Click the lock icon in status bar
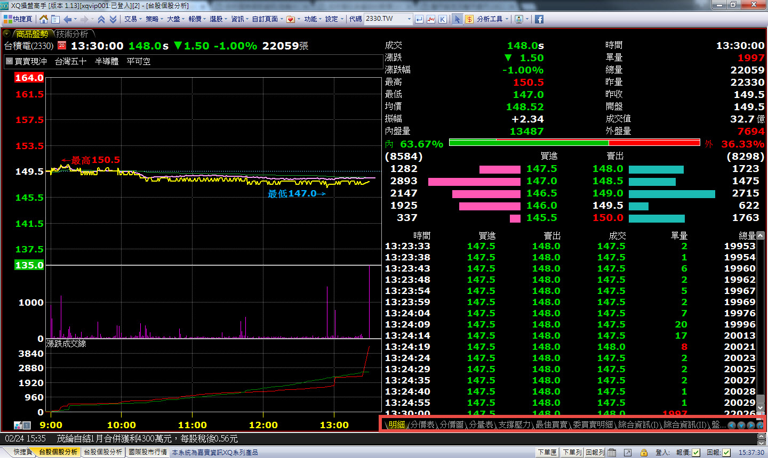 tap(644, 452)
